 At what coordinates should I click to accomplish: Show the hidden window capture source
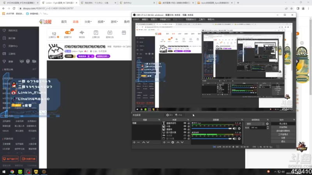[184, 138]
